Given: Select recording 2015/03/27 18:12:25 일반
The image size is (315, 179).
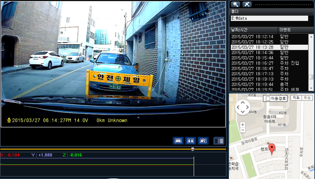Looking at the screenshot, I should 269,42.
